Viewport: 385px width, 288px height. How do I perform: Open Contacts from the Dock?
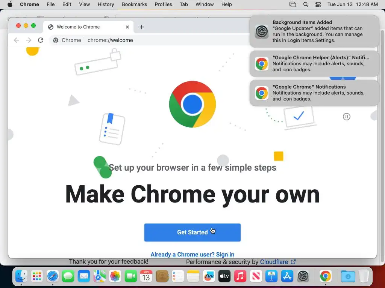[162, 276]
